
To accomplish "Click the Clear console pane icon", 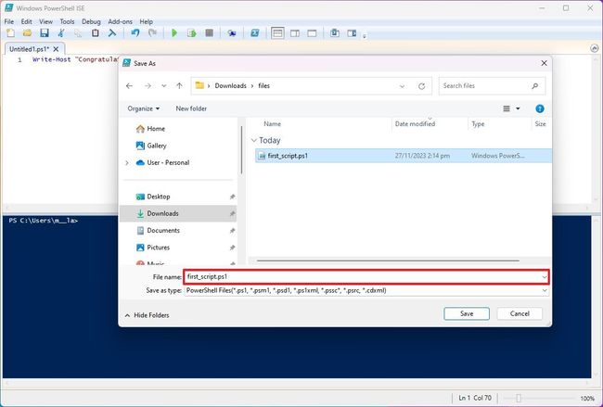I will 112,33.
